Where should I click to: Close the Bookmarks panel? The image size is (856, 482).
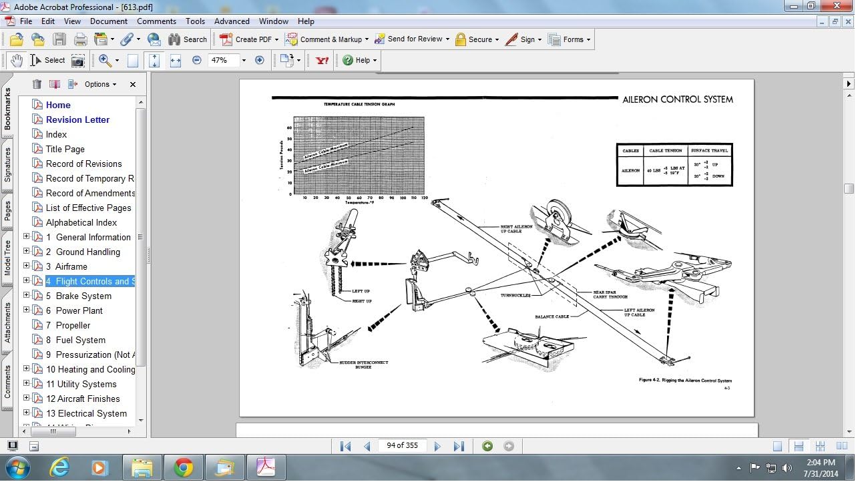tap(133, 84)
